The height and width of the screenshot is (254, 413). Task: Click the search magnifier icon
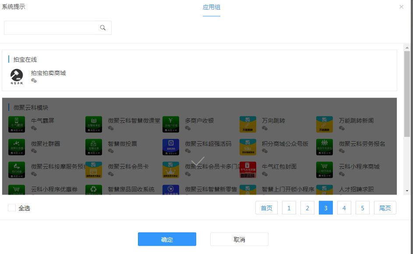[103, 28]
